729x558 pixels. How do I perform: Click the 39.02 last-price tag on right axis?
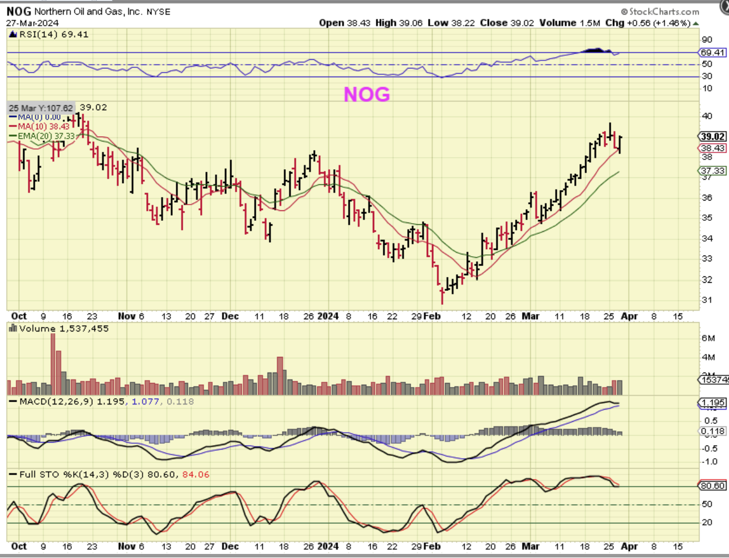[x=713, y=137]
